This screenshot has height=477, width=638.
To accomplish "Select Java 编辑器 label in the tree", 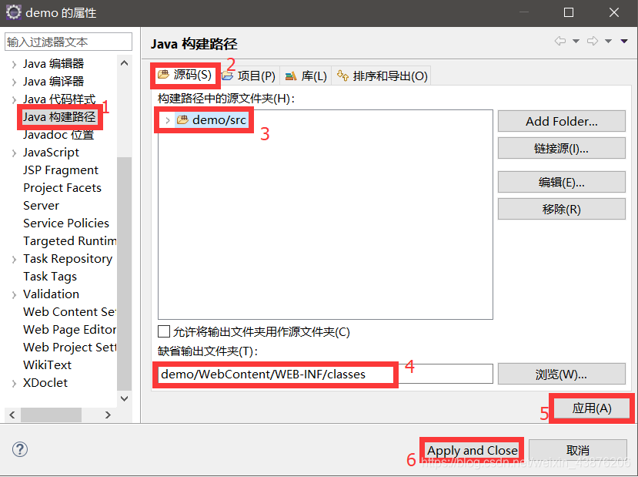I will click(x=53, y=63).
